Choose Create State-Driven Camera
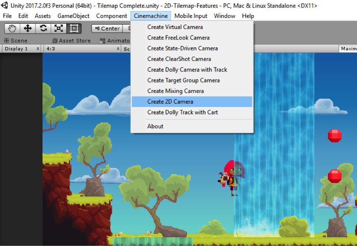Screen dimensions: 357x246 (x=192, y=48)
